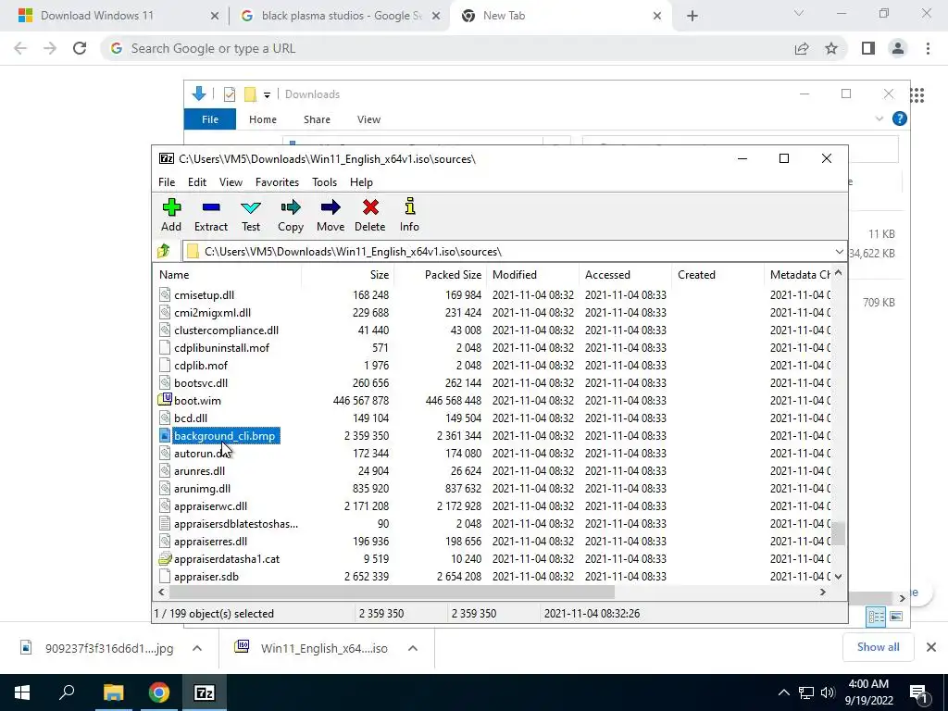Open the 7-Zip Edit menu
This screenshot has width=948, height=711.
197,182
